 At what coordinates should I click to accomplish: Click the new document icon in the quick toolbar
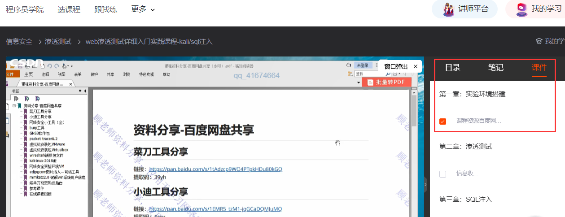click(42, 66)
